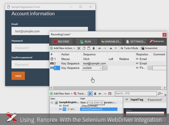
Task: Move the action down with arrow
Action: click(116, 48)
